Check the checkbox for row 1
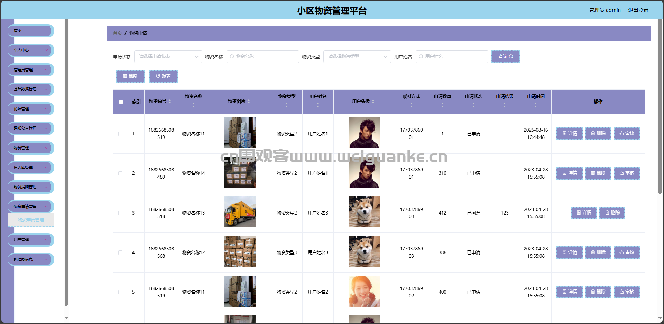 pyautogui.click(x=120, y=134)
